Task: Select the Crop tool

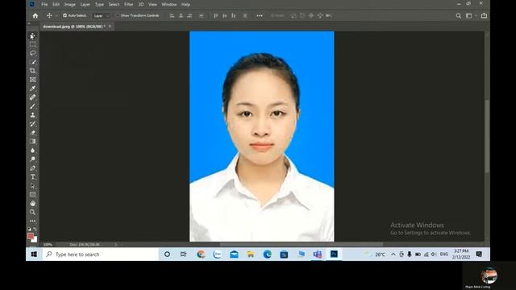Action: (x=32, y=71)
